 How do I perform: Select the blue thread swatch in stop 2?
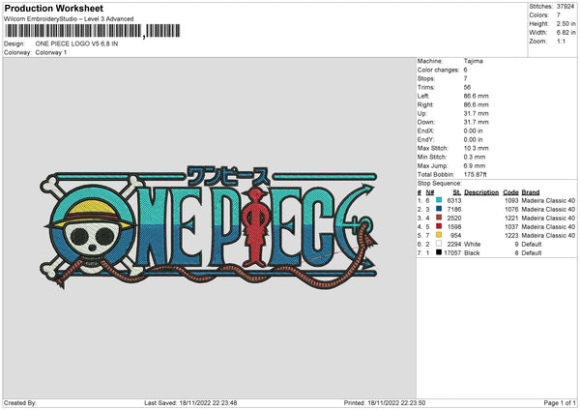[x=439, y=209]
